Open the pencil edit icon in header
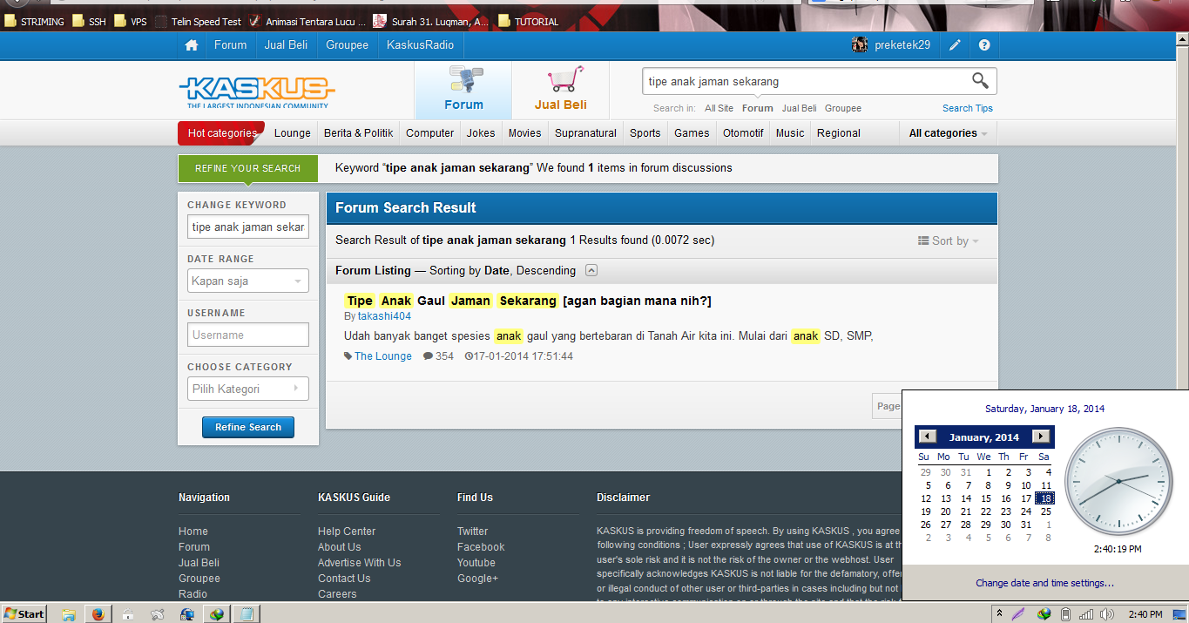 tap(955, 45)
